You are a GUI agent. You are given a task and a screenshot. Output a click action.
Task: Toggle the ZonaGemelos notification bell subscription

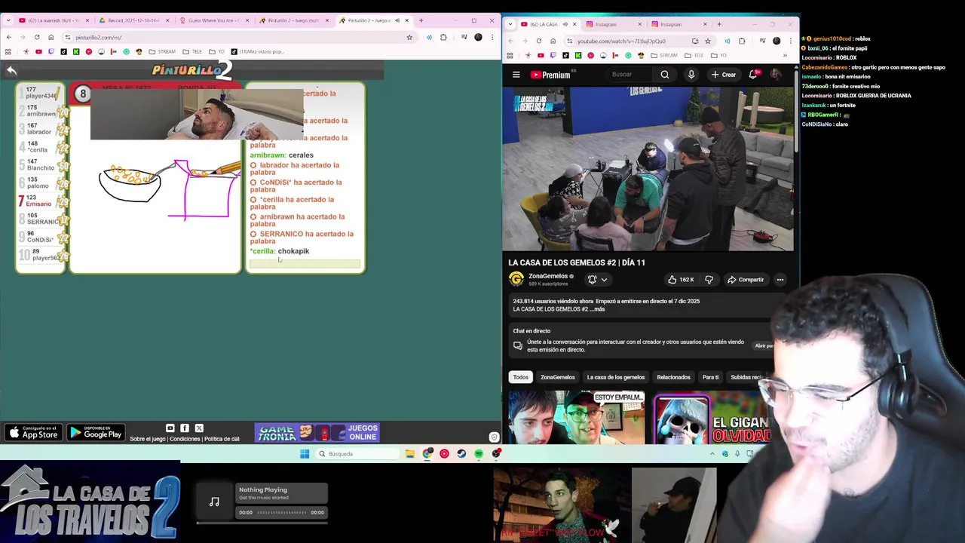pyautogui.click(x=593, y=280)
